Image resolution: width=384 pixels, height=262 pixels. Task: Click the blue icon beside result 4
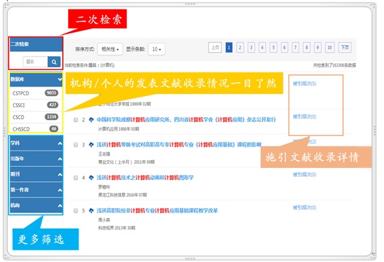(x=91, y=177)
